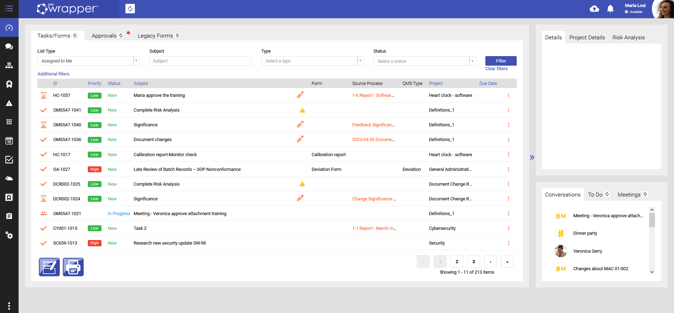
Task: Select Late Review of Batch Records row
Action: pos(277,169)
